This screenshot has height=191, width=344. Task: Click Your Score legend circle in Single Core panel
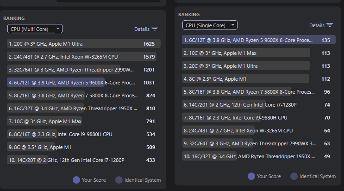251,176
